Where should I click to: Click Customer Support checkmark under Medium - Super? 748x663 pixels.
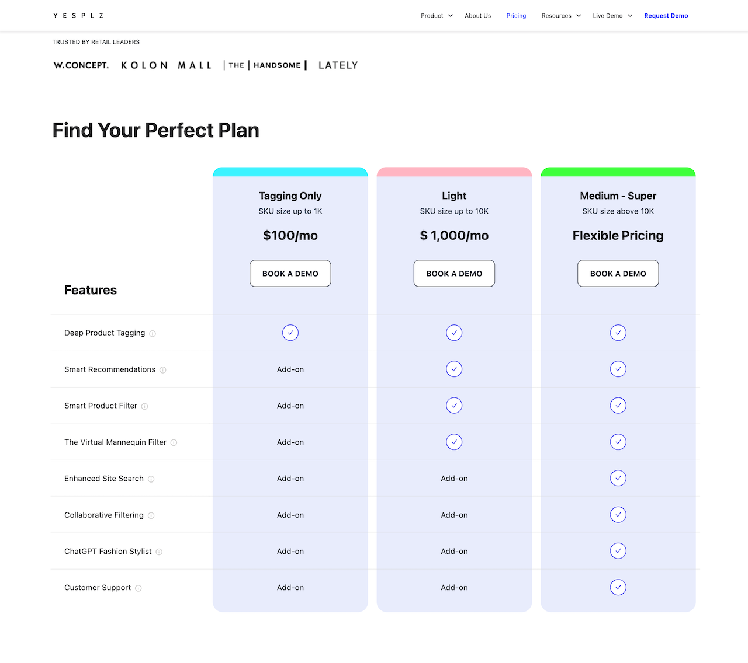(x=618, y=587)
